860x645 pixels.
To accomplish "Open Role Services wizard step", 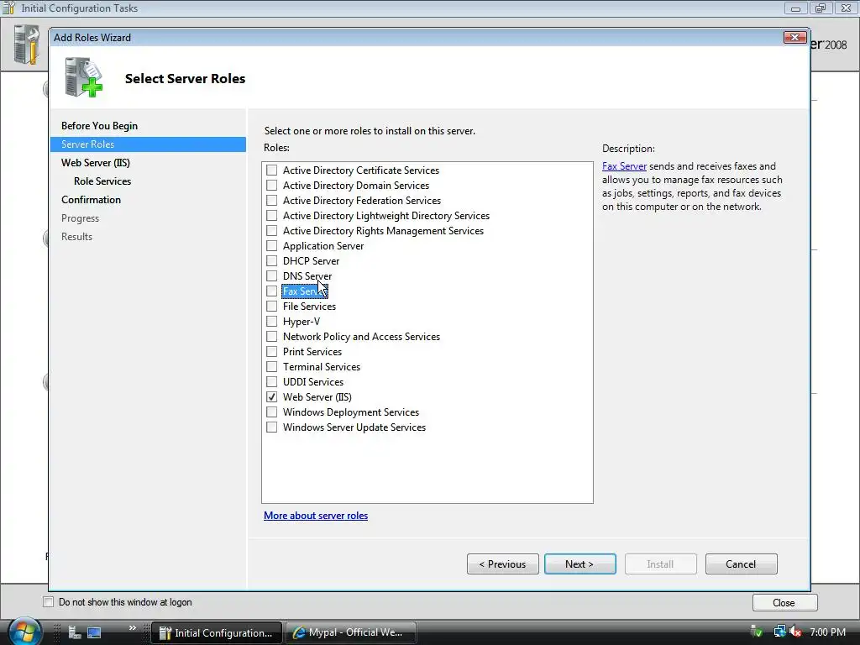I will [x=102, y=181].
